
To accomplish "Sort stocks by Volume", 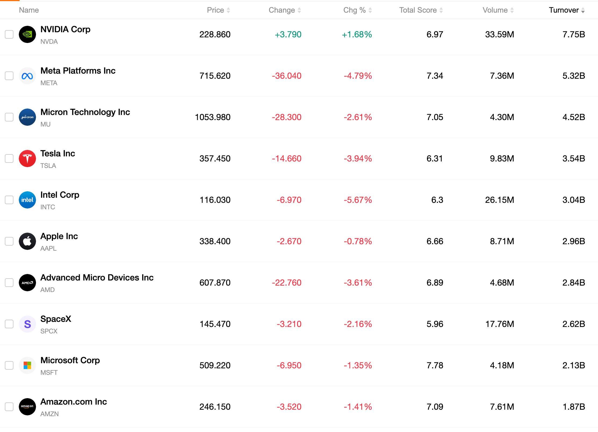I will click(x=498, y=10).
